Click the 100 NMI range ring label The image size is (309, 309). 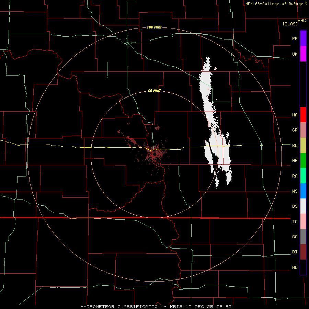154,27
